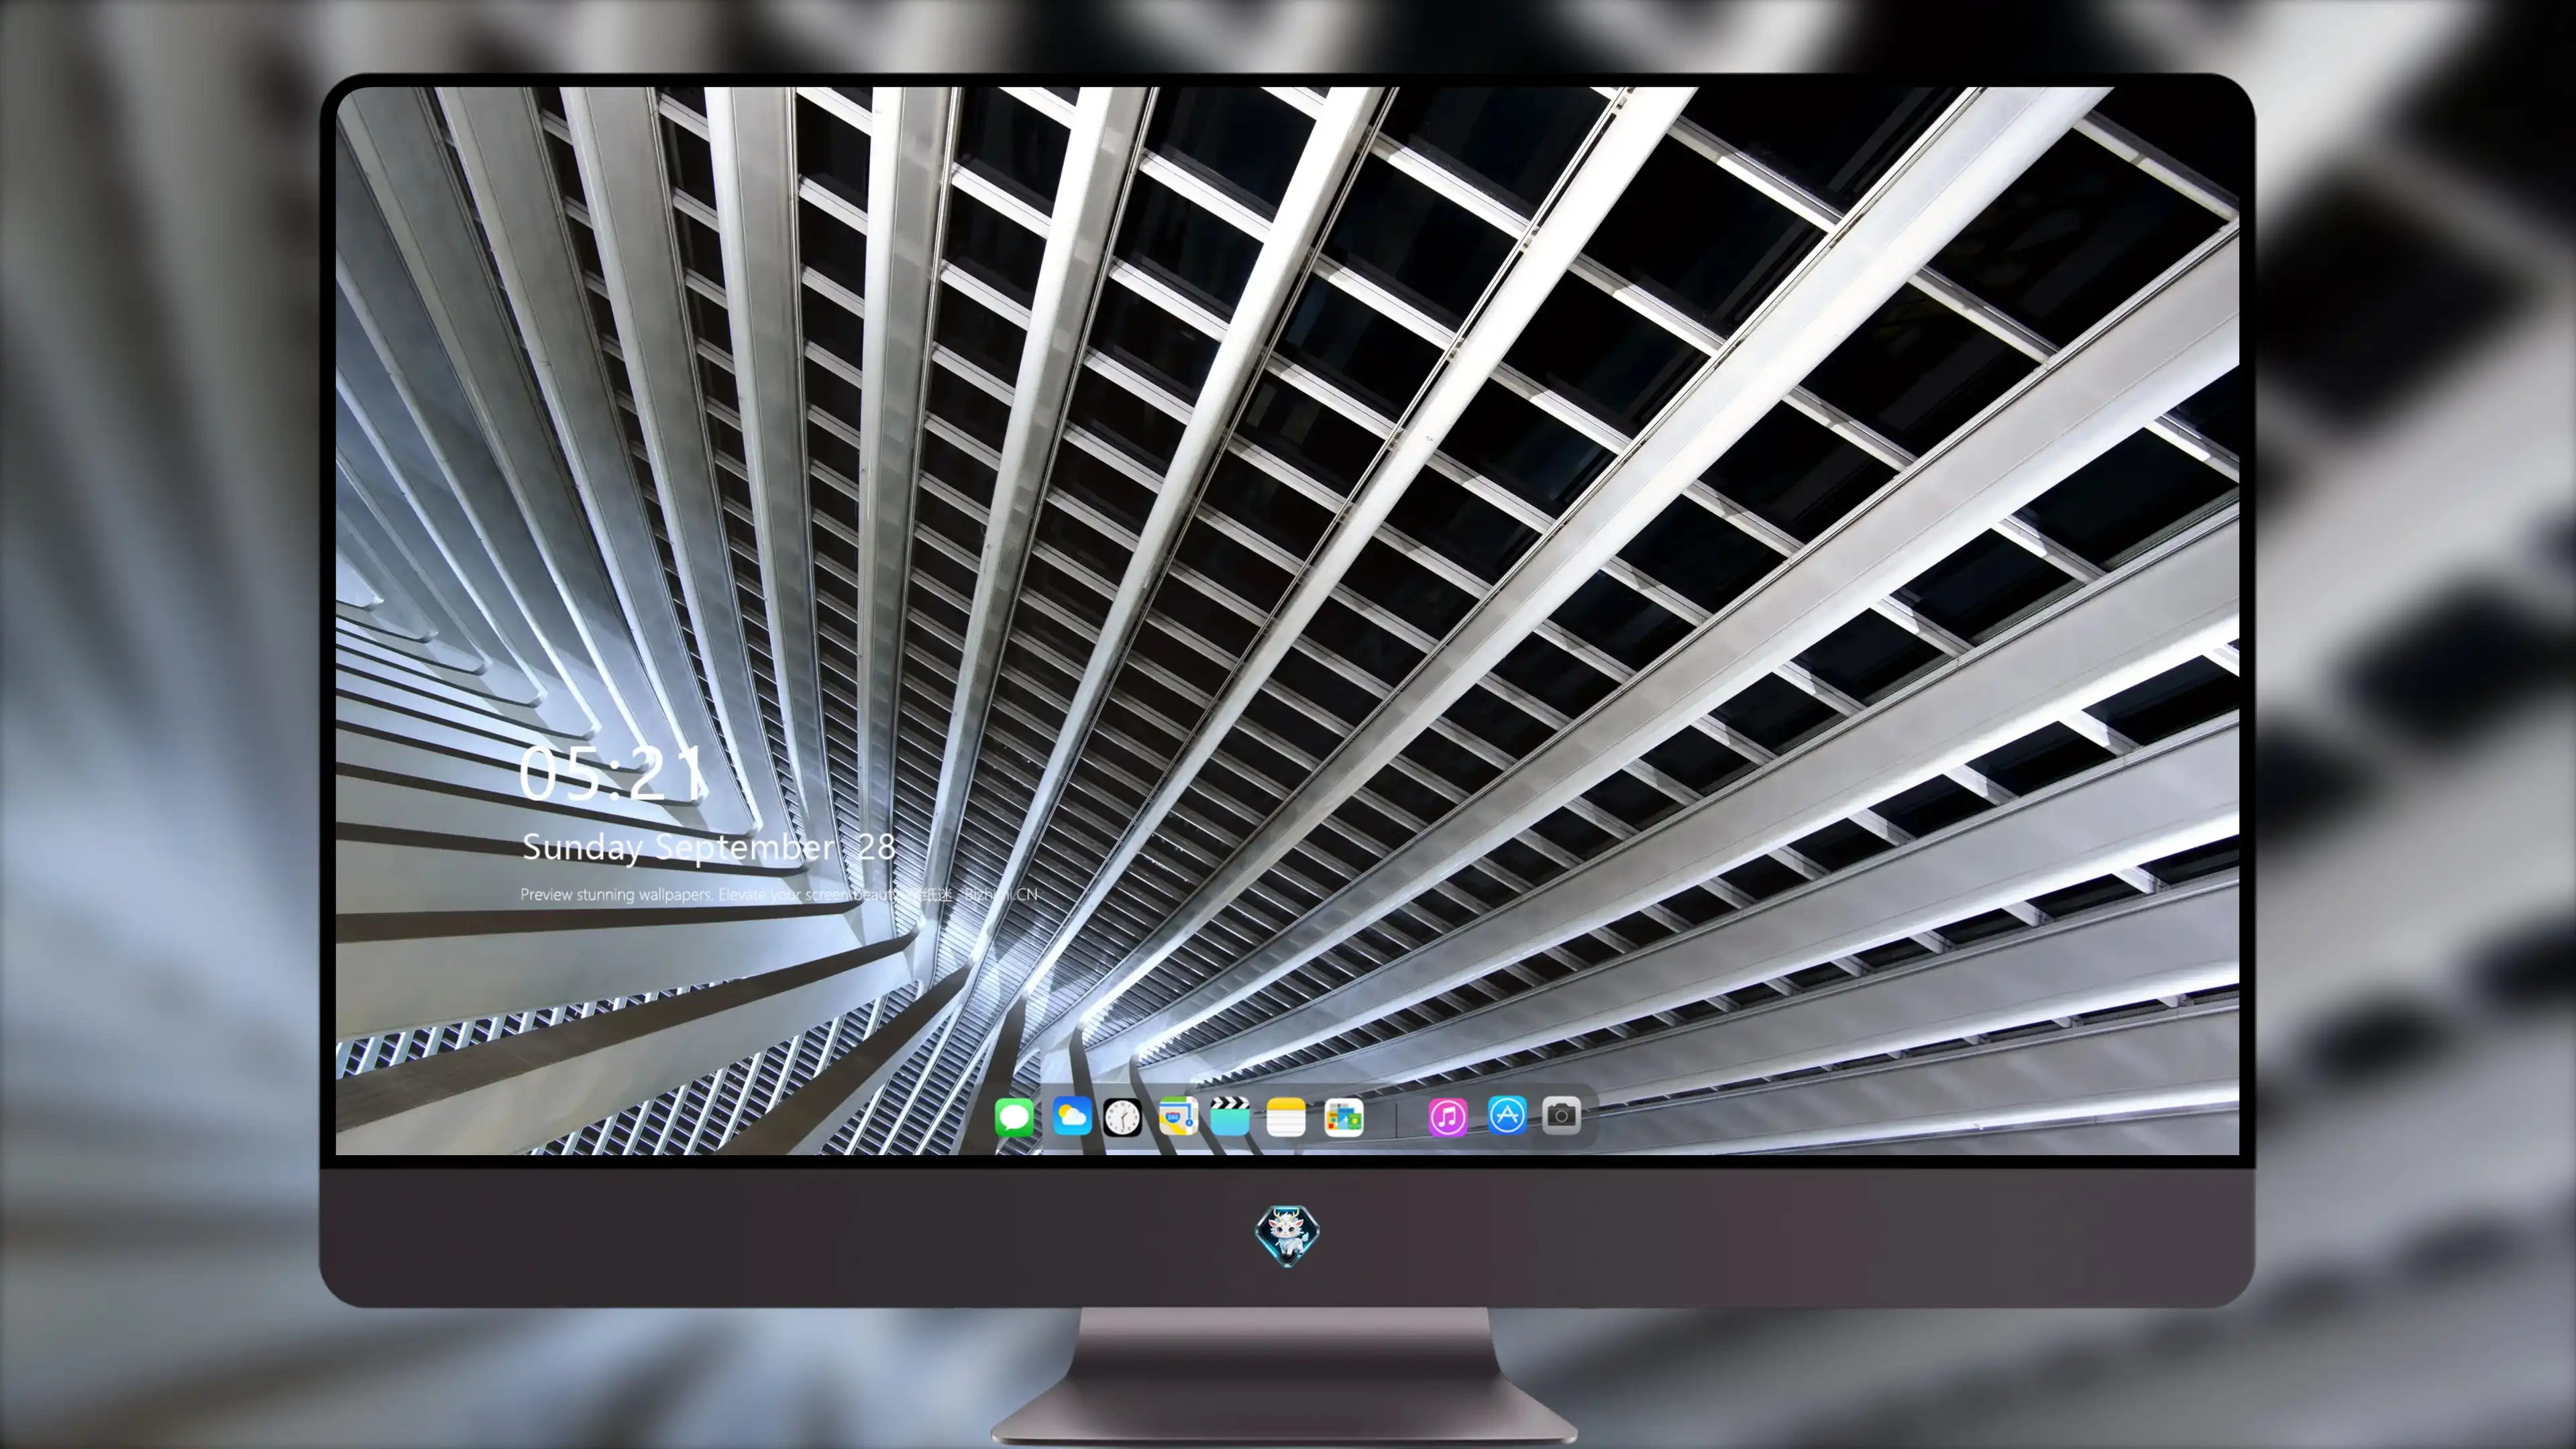The height and width of the screenshot is (1449, 2576).
Task: Open the App Store from the dock
Action: (1507, 1115)
